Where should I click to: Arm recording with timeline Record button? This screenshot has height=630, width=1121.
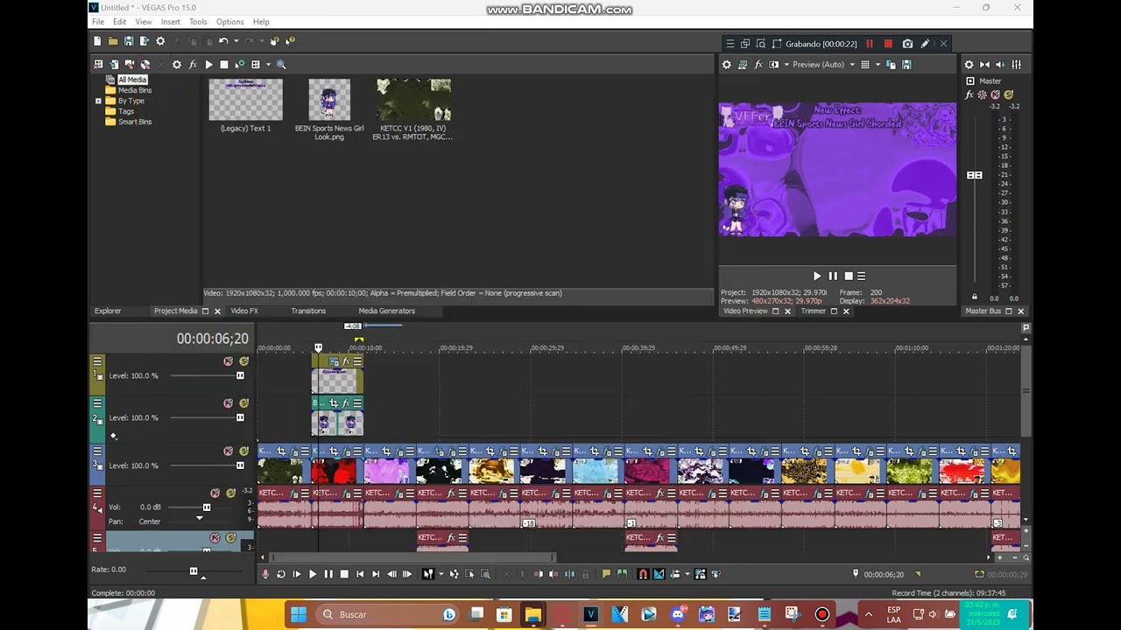tap(265, 574)
